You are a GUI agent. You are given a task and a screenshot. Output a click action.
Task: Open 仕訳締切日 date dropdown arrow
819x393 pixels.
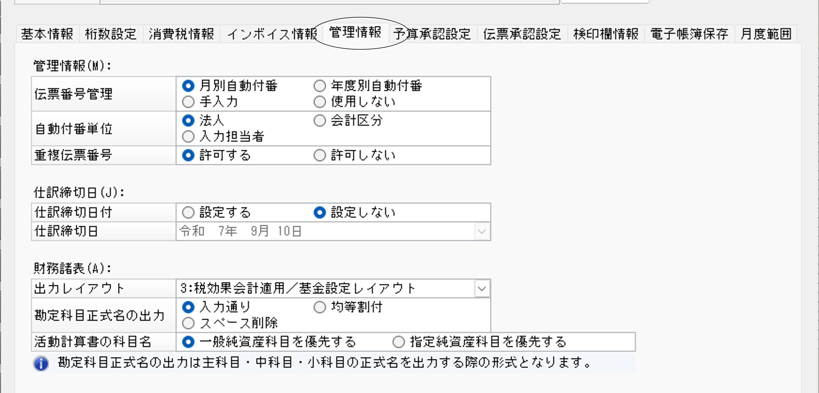(x=482, y=232)
